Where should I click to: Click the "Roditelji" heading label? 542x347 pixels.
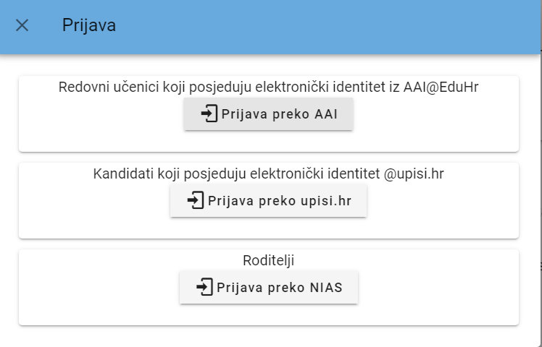(x=269, y=260)
